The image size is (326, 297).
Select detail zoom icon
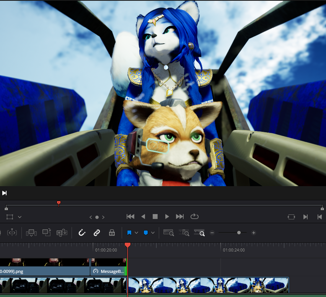(x=184, y=233)
